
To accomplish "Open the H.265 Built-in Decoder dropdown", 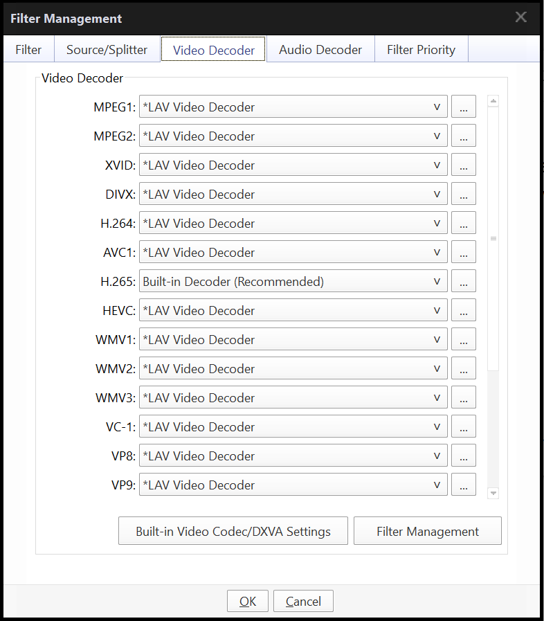I will click(x=293, y=282).
